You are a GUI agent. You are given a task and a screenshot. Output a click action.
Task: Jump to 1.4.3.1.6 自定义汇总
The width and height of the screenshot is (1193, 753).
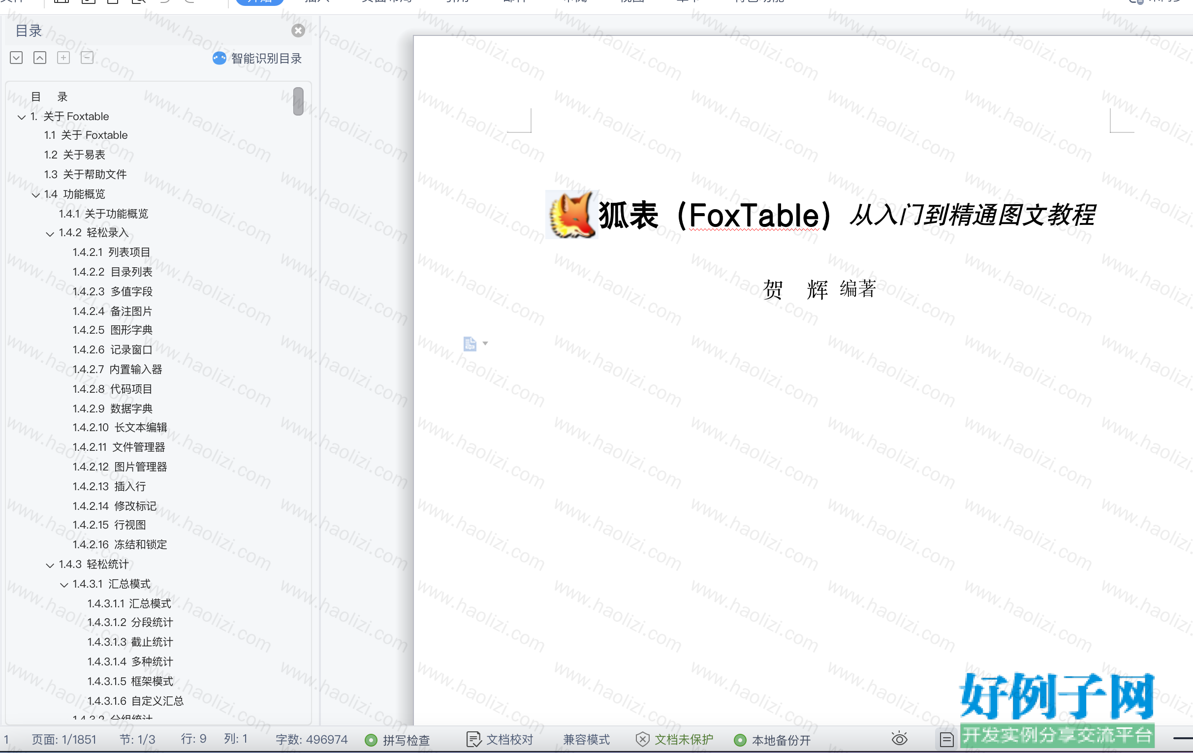click(136, 701)
